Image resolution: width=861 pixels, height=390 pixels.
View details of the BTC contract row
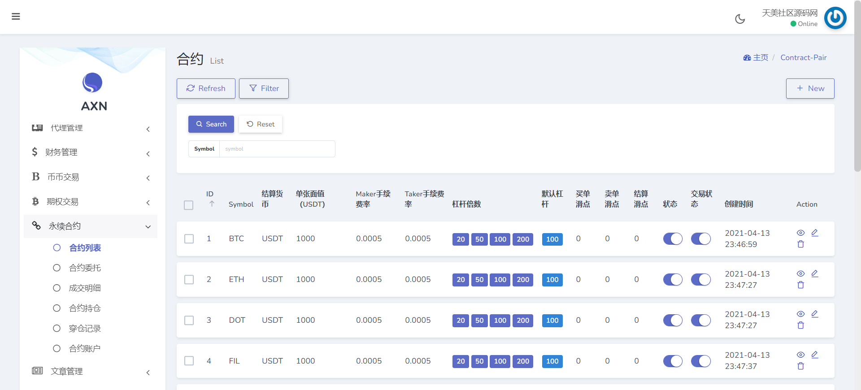[800, 233]
